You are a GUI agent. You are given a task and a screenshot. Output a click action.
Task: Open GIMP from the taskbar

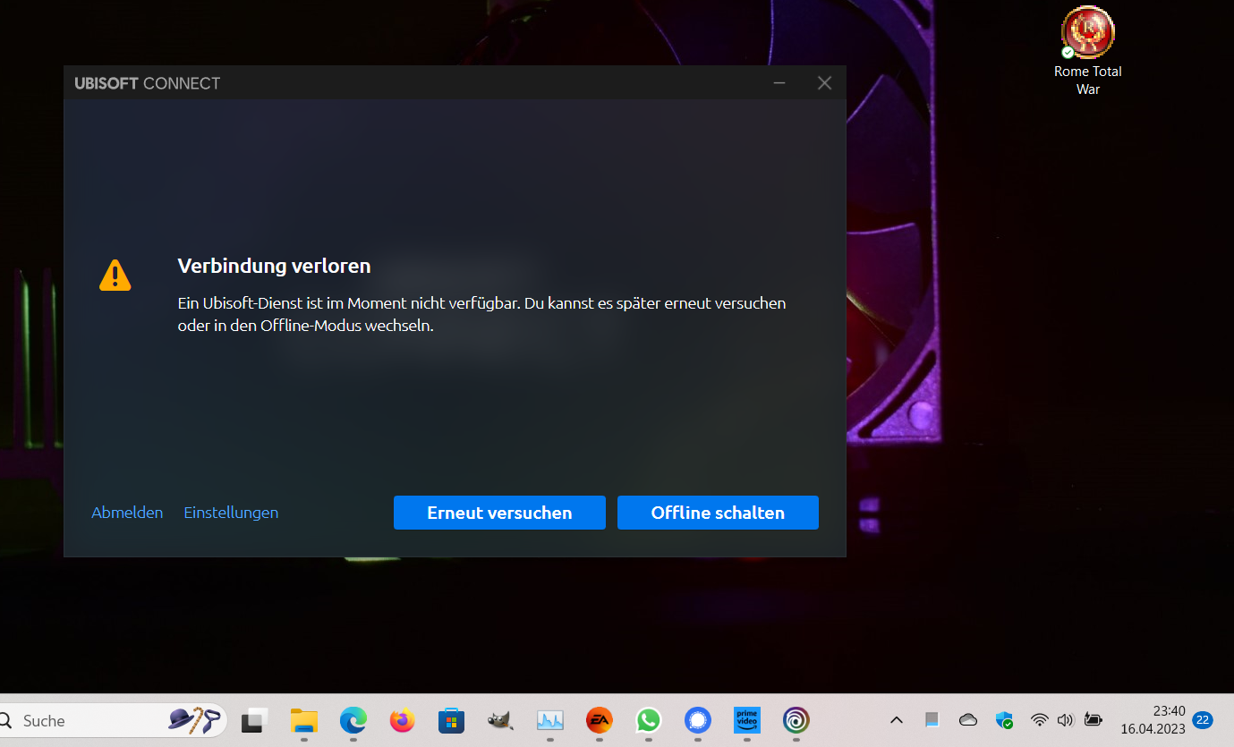500,720
